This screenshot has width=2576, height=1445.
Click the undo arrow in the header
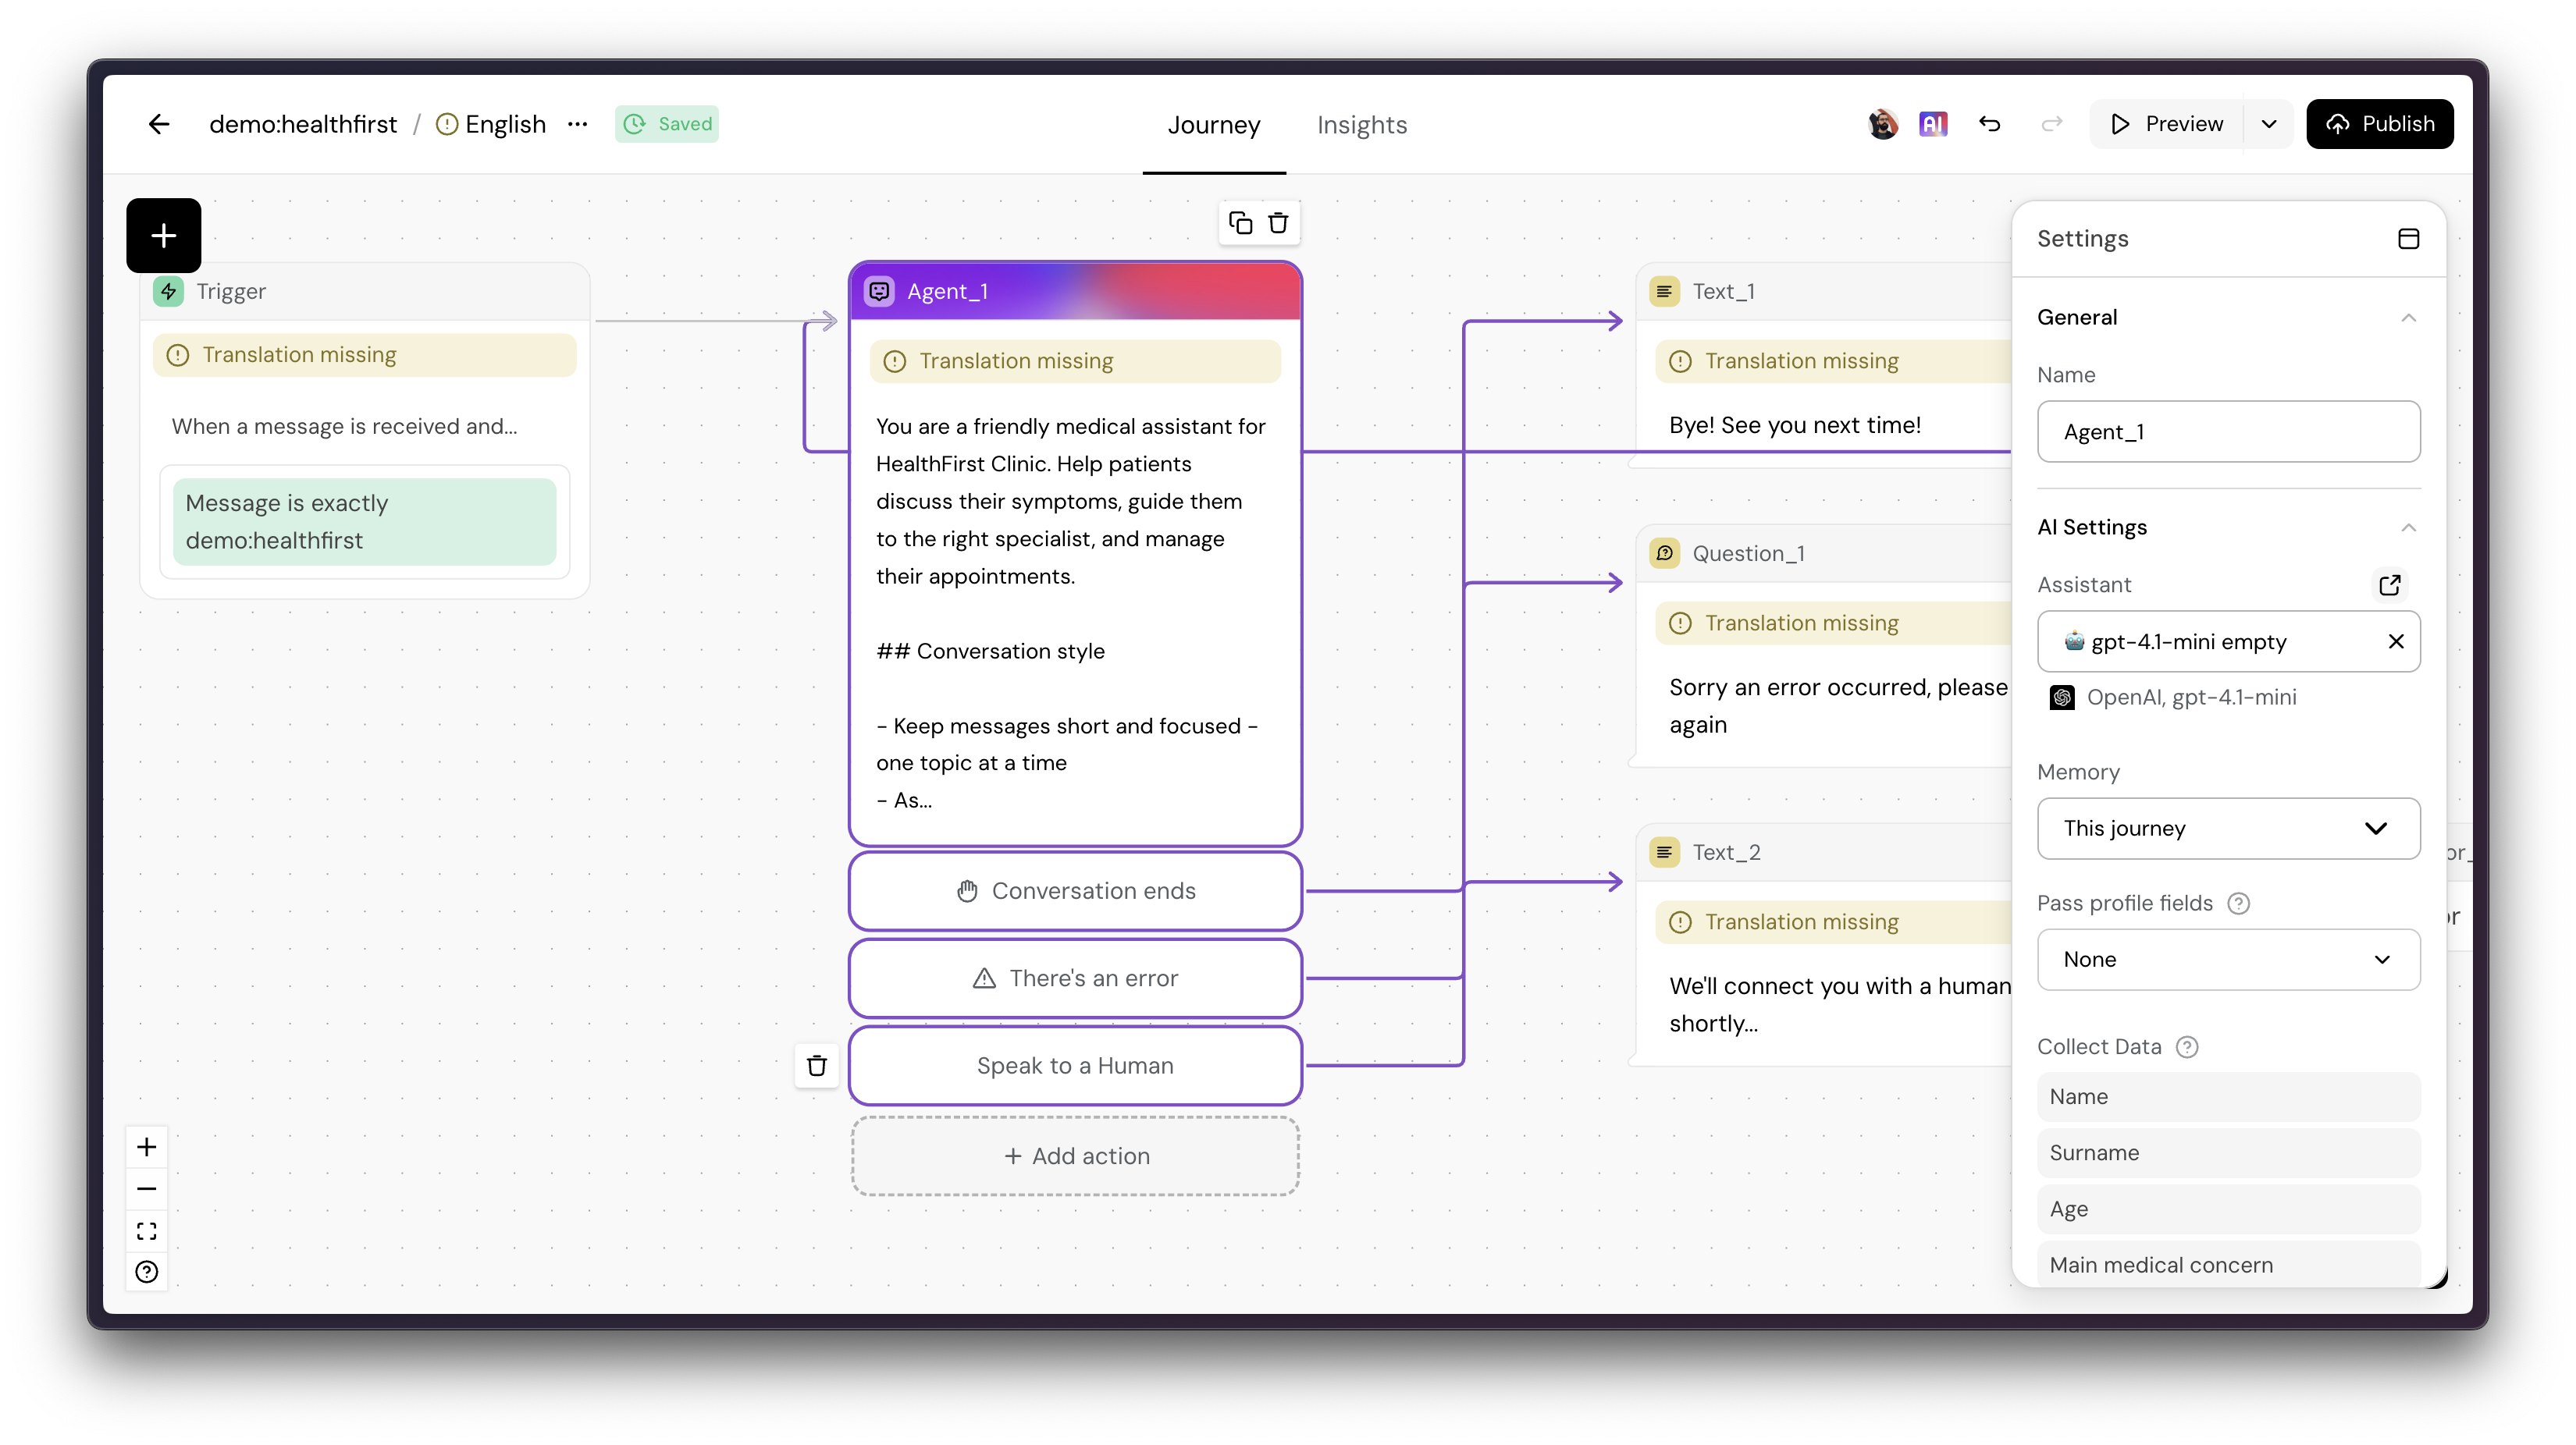tap(1989, 124)
